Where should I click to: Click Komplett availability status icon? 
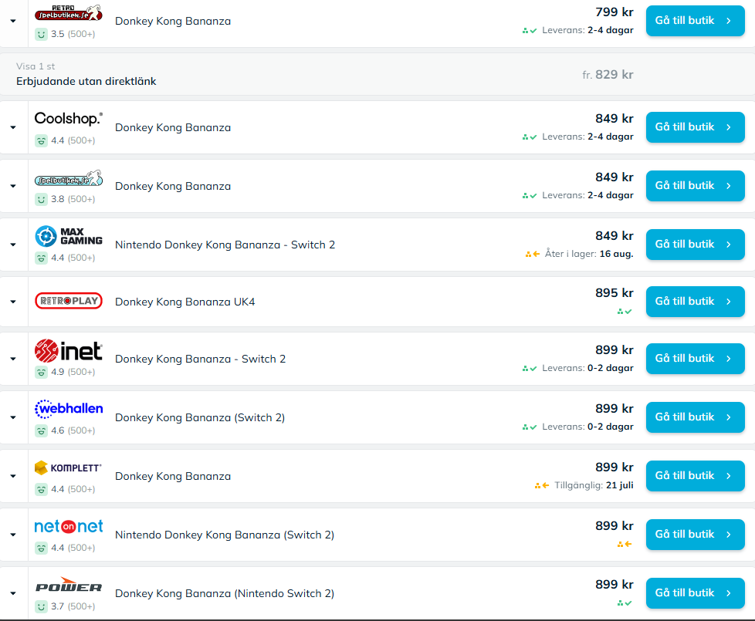(542, 486)
